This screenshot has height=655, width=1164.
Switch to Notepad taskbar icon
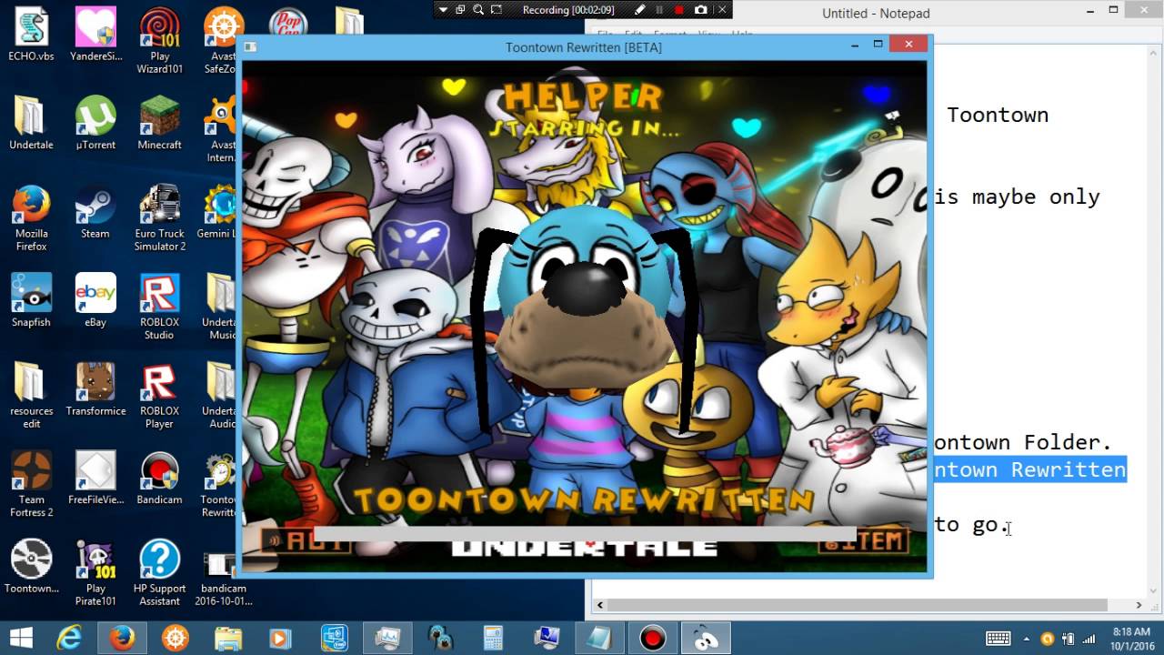(x=599, y=638)
